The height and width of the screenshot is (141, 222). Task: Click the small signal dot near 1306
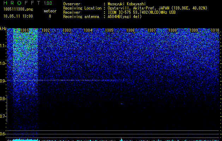121,104
